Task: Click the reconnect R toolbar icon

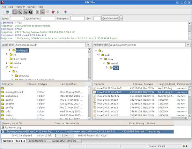Action: [58, 12]
